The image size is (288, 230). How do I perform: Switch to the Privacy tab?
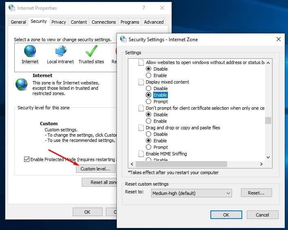coord(58,22)
